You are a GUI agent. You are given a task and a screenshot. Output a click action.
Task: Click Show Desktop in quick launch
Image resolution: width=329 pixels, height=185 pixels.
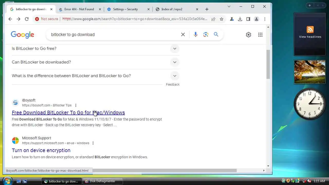[19, 181]
